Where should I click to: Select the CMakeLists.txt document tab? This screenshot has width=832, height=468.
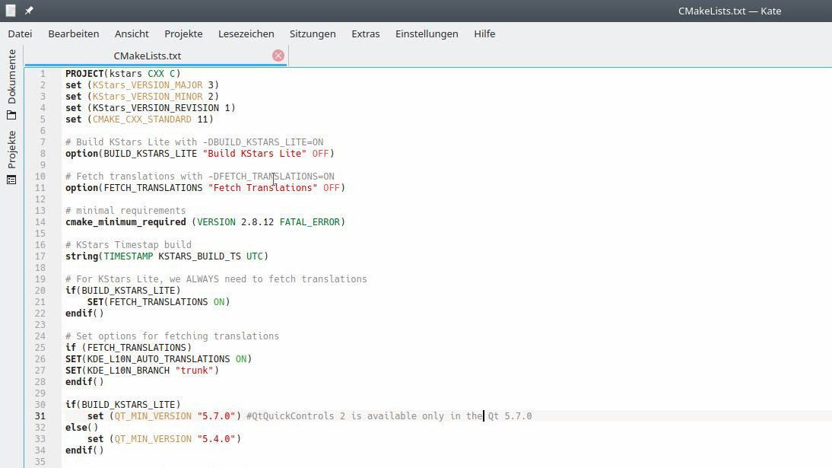click(148, 56)
